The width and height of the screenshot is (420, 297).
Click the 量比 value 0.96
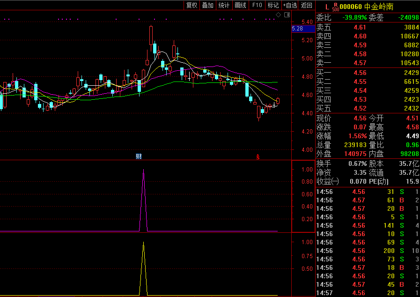(412, 145)
